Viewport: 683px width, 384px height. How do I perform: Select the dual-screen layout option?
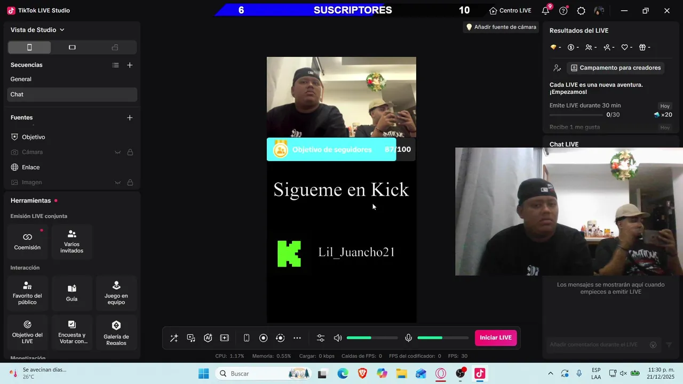[x=115, y=47]
